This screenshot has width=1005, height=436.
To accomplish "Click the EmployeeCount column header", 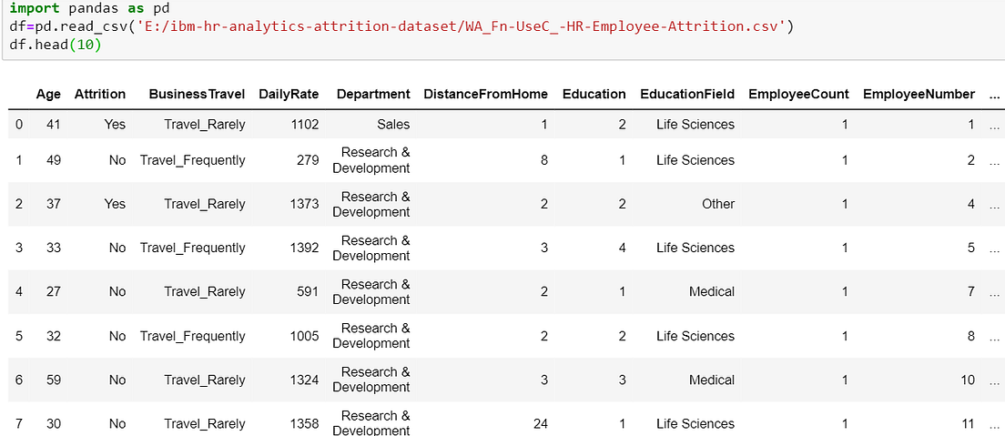I will pyautogui.click(x=798, y=95).
